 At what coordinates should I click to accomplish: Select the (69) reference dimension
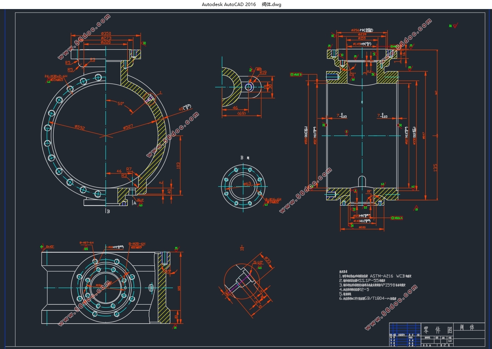(x=241, y=113)
